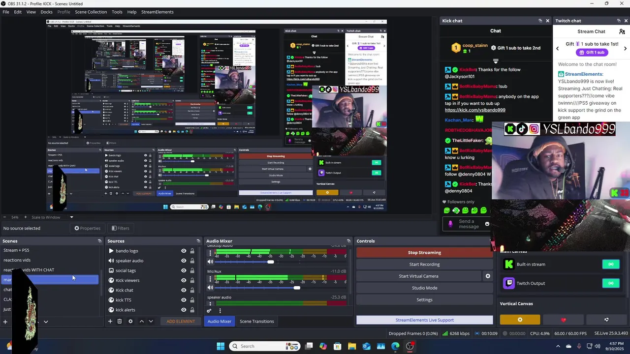Screen dimensions: 630x354
Task: Click the ADD ELEMENT button
Action: click(181, 322)
